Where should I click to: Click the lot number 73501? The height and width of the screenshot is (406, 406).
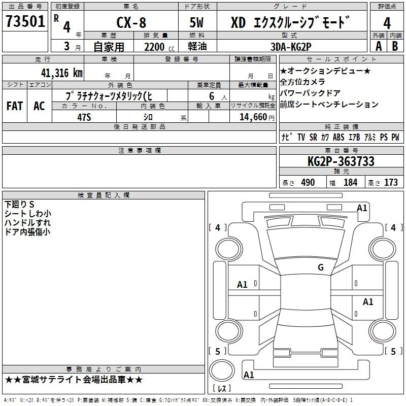[25, 23]
